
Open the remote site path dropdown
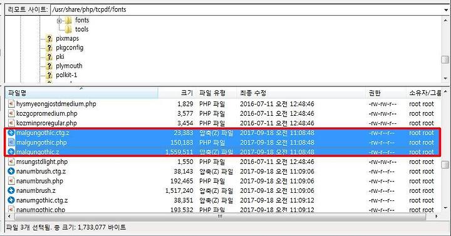tap(447, 9)
